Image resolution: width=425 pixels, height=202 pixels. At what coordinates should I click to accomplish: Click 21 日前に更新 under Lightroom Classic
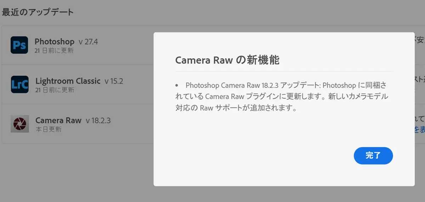coord(55,90)
